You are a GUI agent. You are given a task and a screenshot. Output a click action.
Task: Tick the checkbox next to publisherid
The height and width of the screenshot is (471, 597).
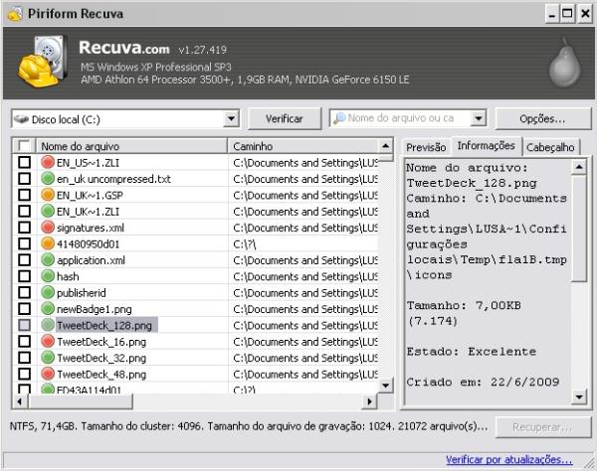[x=25, y=292]
